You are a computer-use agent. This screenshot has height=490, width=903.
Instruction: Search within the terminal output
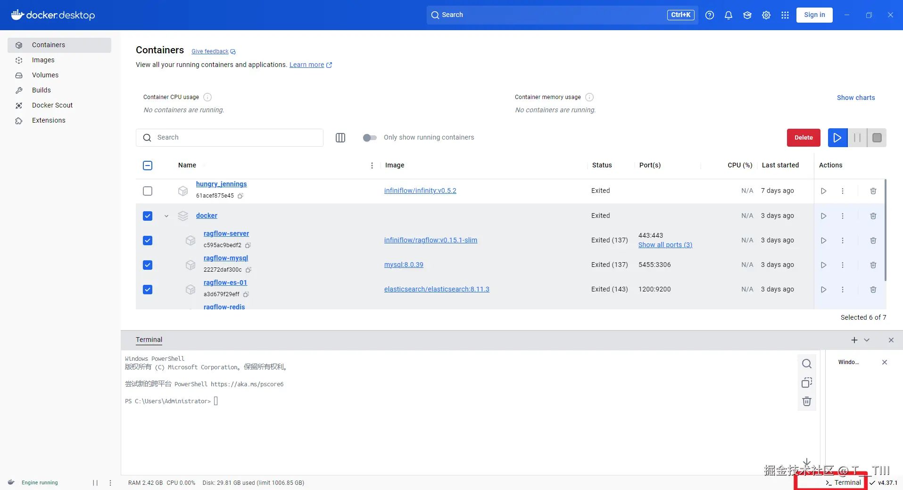click(807, 364)
